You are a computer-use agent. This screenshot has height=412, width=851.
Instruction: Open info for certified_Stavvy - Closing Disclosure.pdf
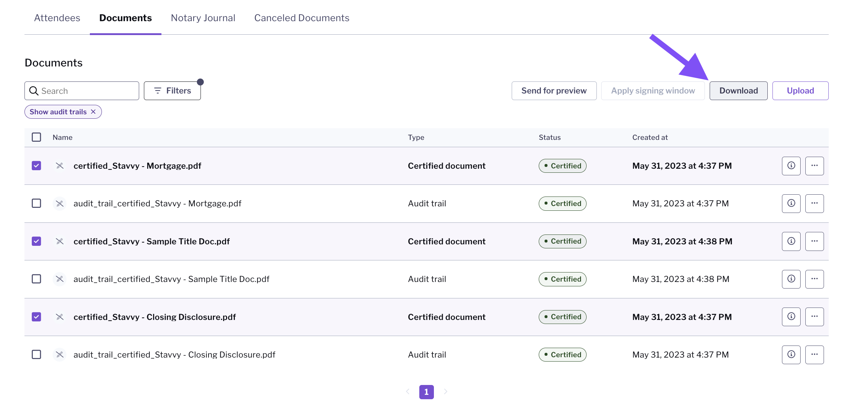coord(791,317)
